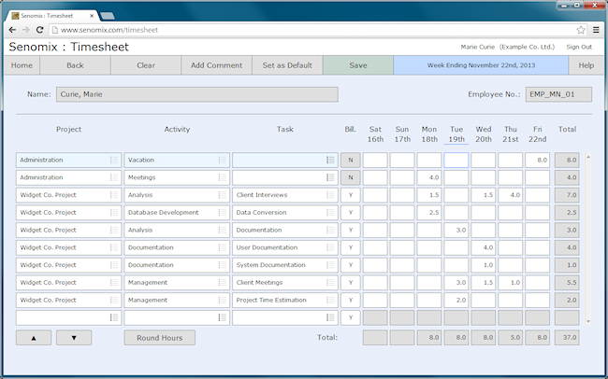Click scrollbar up arrow of timesheet grid
The width and height of the screenshot is (608, 379).
[x=588, y=157]
